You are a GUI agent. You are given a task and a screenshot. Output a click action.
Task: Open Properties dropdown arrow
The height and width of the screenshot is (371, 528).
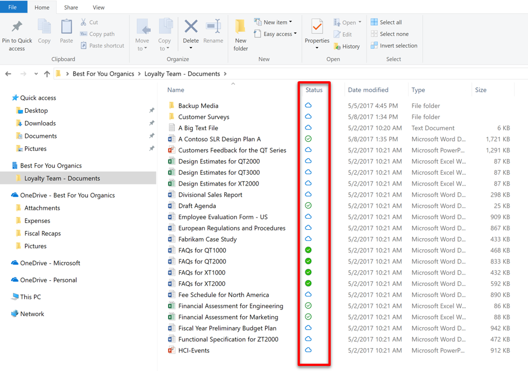[x=317, y=48]
